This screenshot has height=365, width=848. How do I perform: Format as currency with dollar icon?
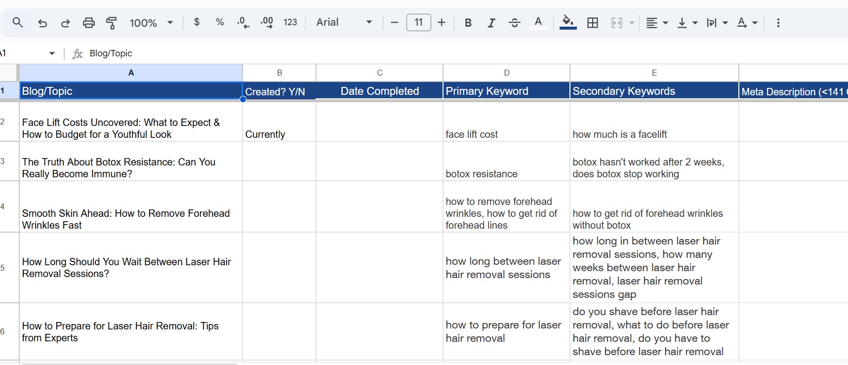pos(197,22)
